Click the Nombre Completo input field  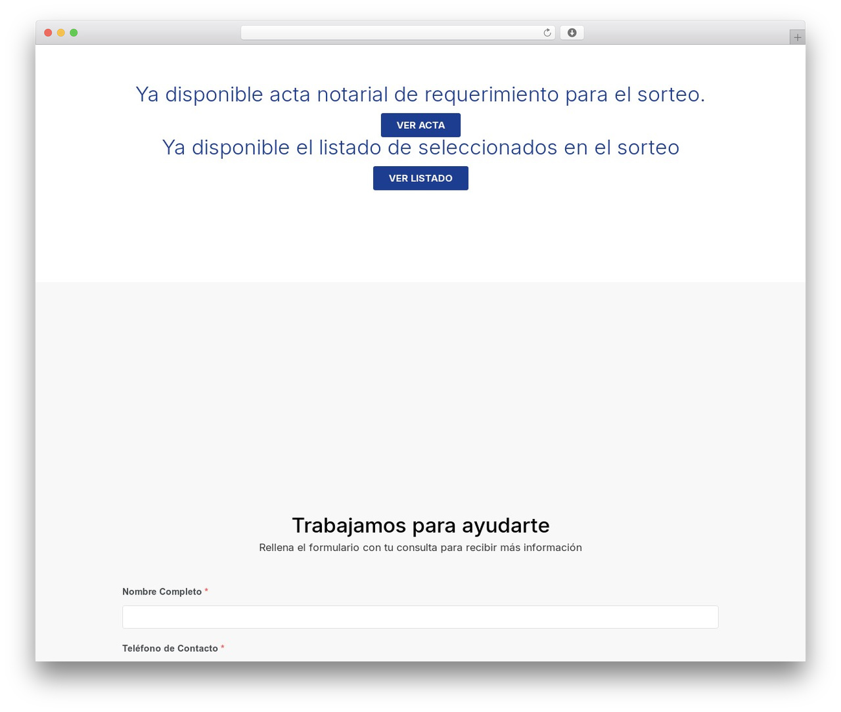click(x=420, y=617)
